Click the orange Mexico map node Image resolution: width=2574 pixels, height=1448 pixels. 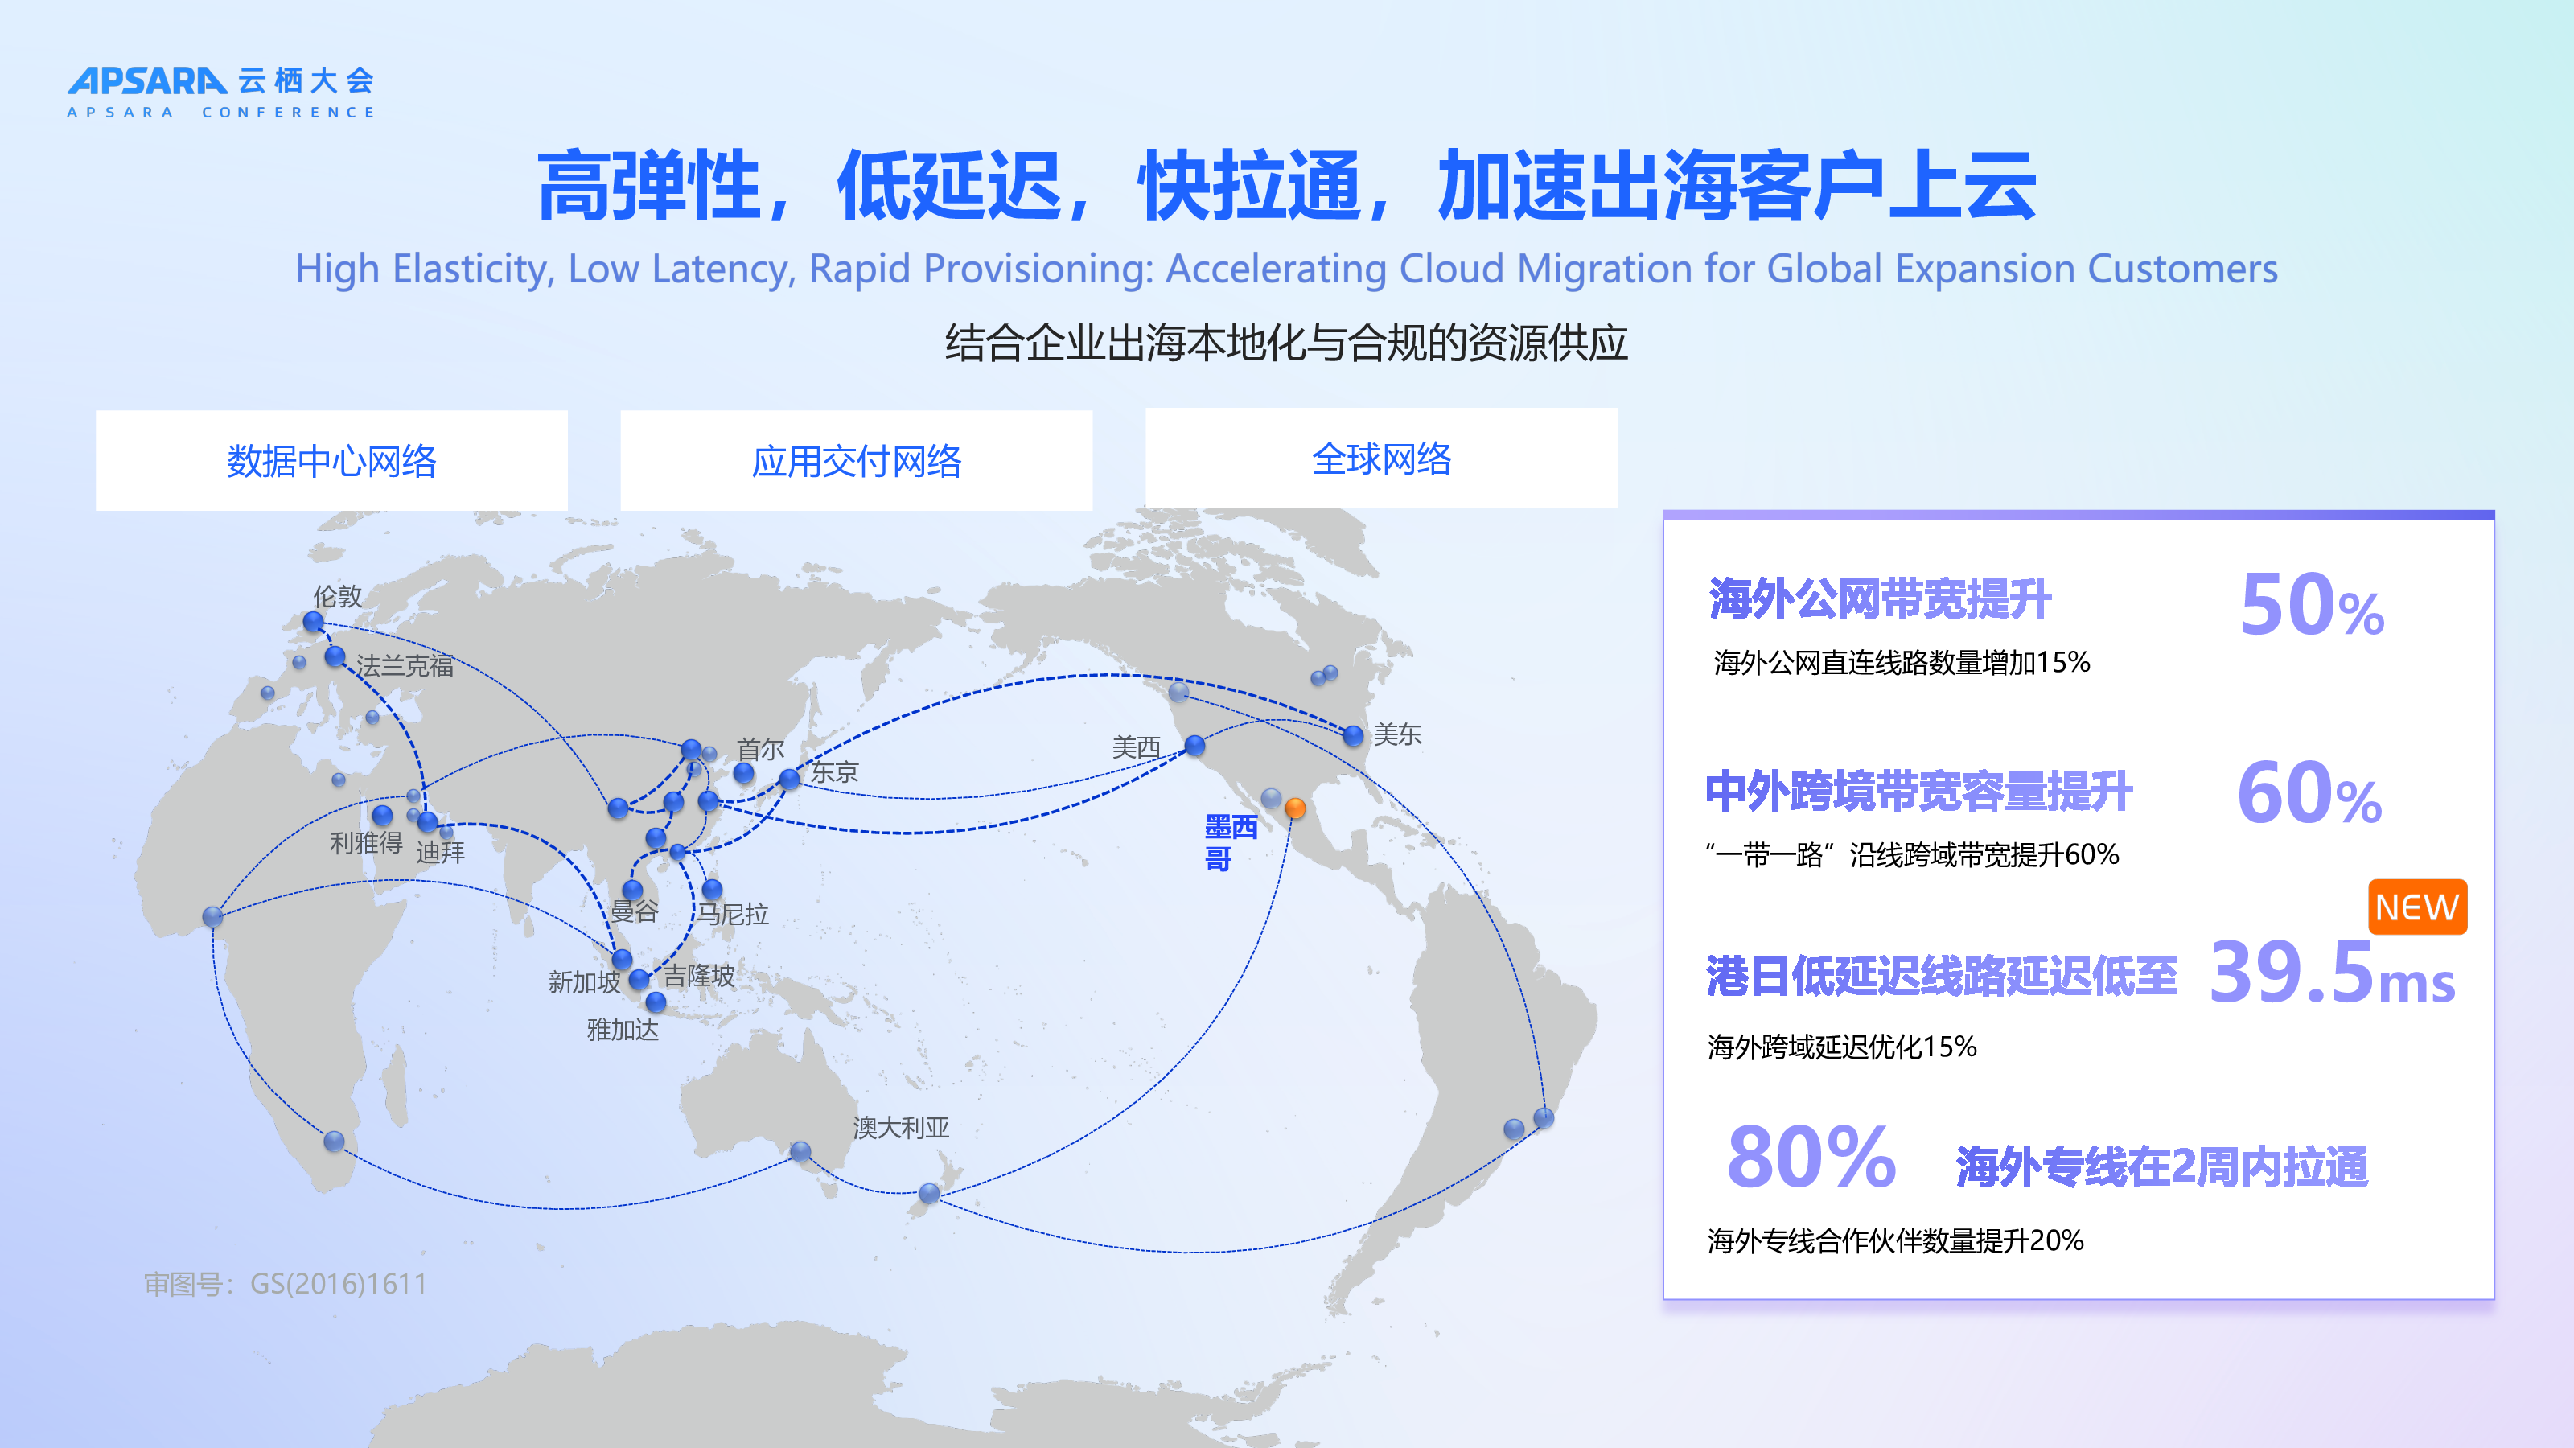pos(1295,808)
